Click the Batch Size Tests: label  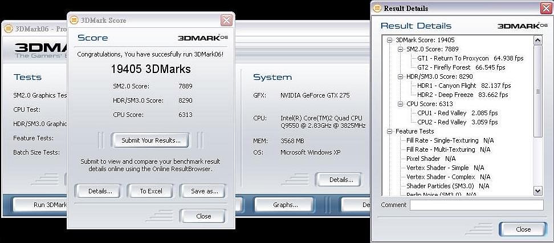(36, 152)
